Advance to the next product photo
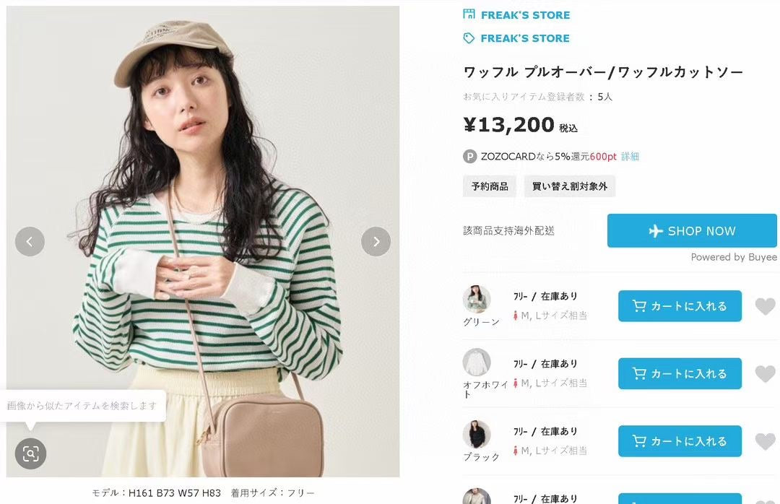Viewport: 780px width, 504px height. click(376, 242)
